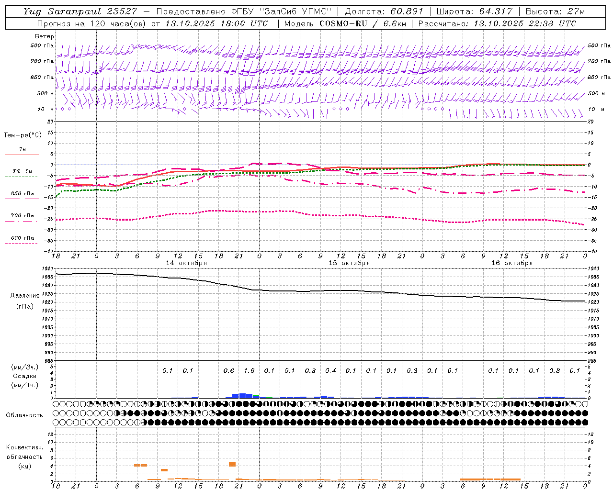Viewport: 613px width, 490px height.
Task: Click orange convective bar near 21h on 14 октября
Action: tap(232, 464)
